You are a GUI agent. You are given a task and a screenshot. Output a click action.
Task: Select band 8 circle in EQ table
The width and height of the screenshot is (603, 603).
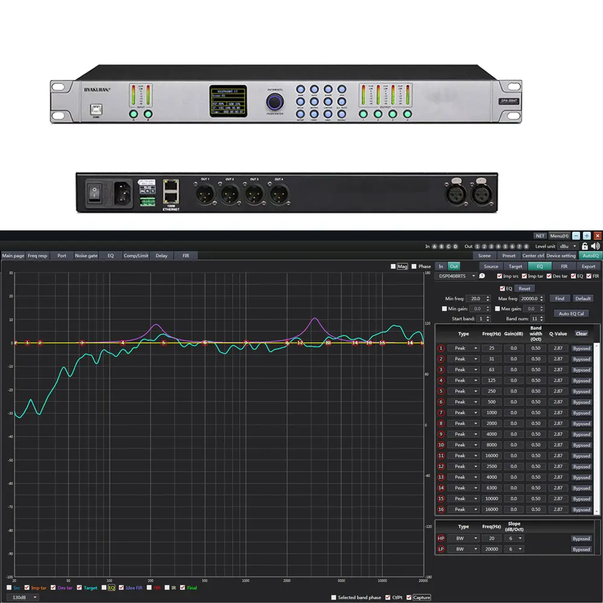pyautogui.click(x=441, y=423)
